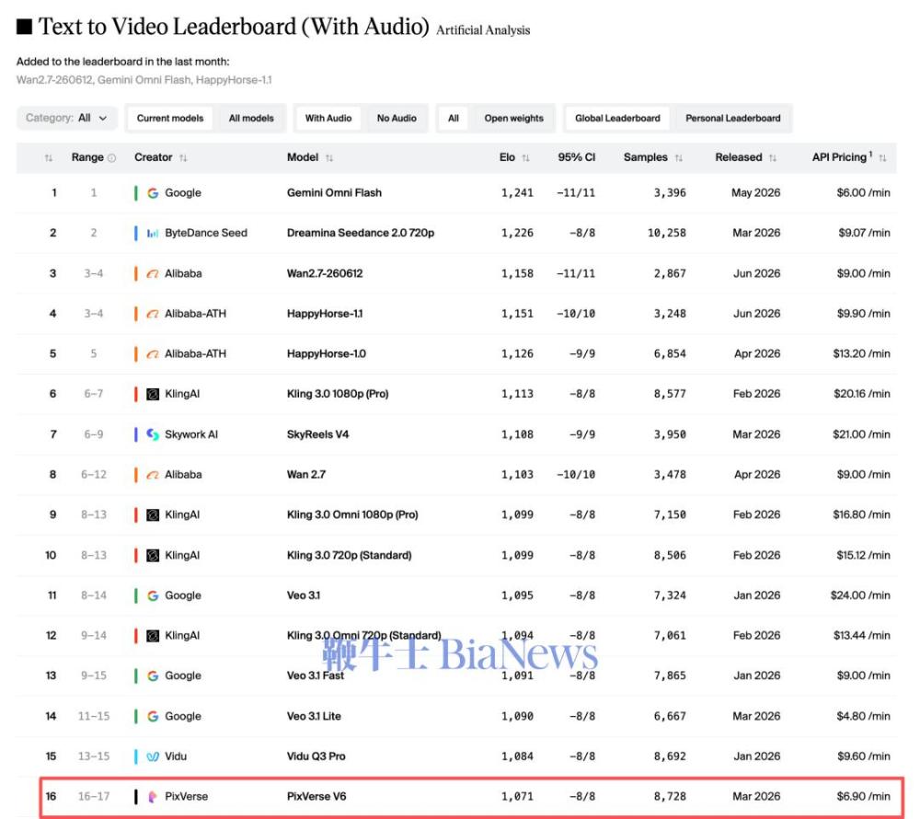Select the All weights filter
Image resolution: width=920 pixels, height=819 pixels.
[x=454, y=118]
